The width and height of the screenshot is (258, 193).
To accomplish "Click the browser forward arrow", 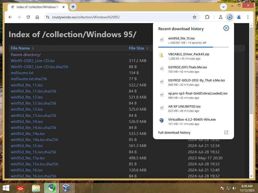I will point(19,17).
